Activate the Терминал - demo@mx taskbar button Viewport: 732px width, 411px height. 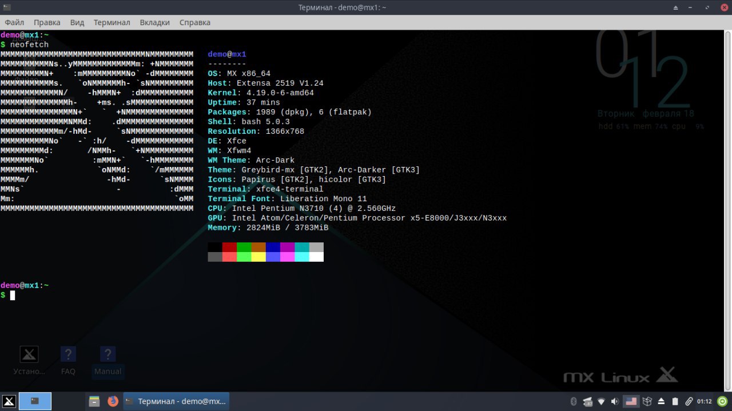176,401
